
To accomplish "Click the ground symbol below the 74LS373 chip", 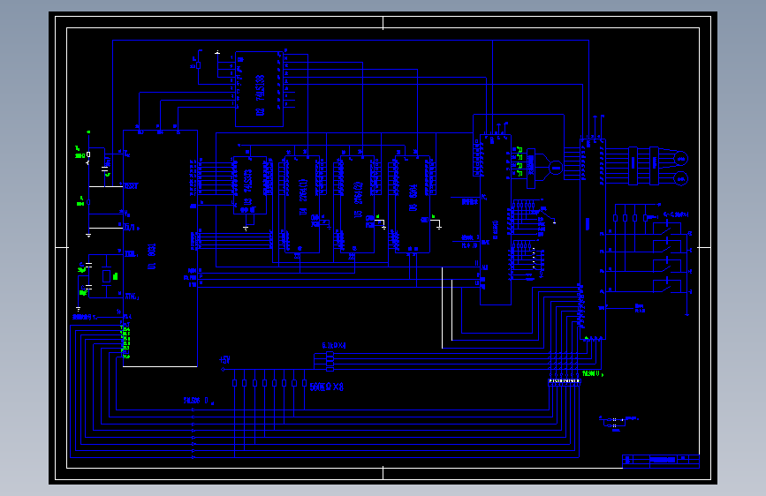I will (246, 229).
